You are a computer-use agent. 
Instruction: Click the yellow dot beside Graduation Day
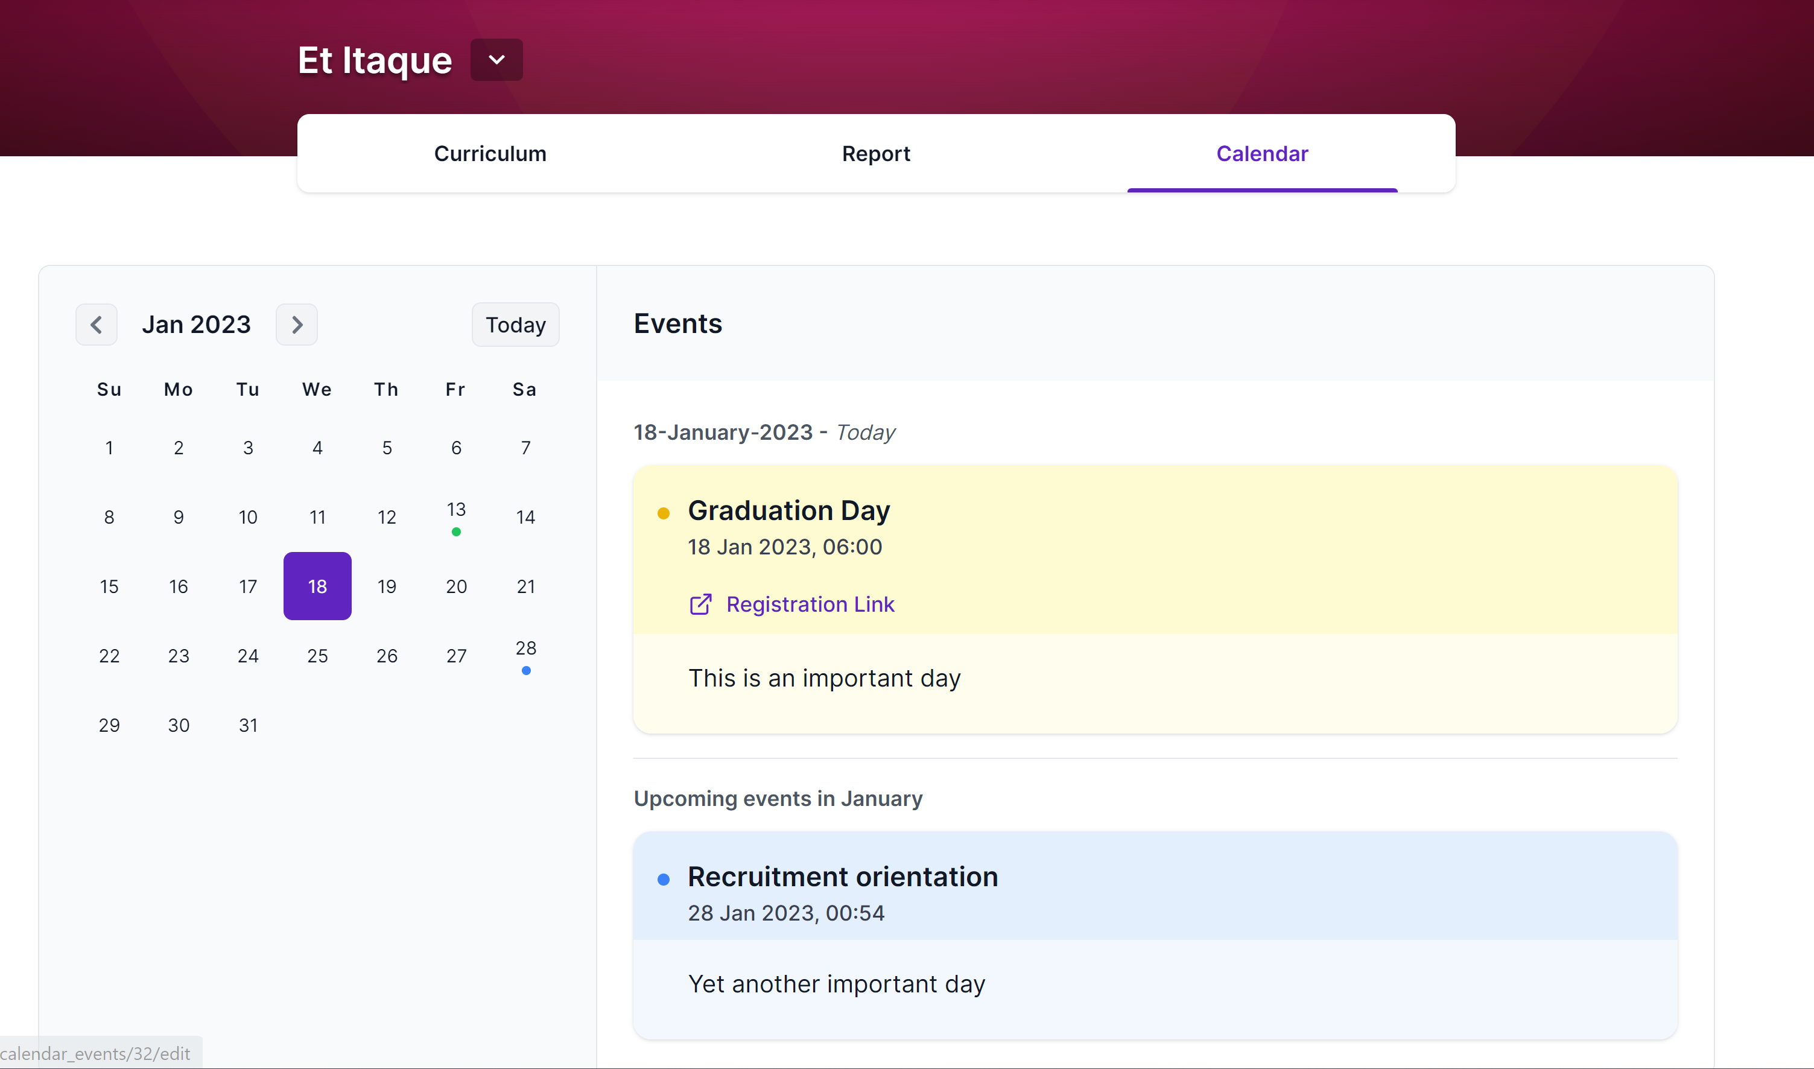[663, 513]
